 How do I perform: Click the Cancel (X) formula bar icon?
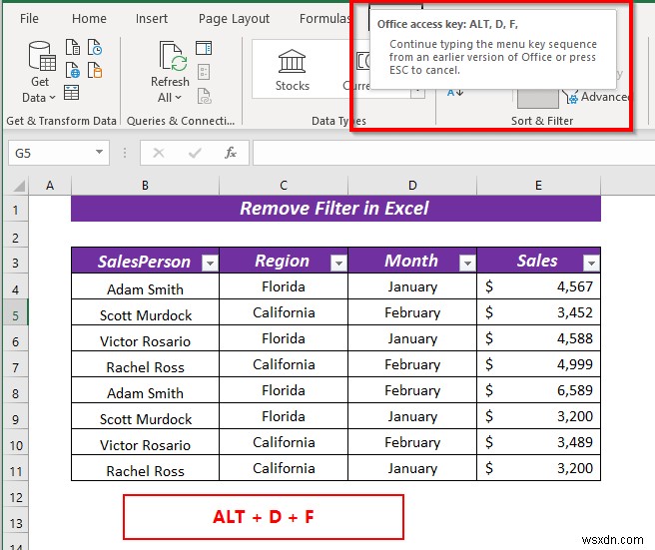(159, 154)
